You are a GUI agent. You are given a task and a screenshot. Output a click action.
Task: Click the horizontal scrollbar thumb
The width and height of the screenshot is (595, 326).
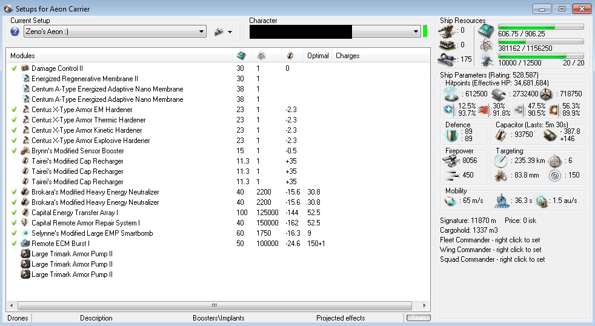214,305
